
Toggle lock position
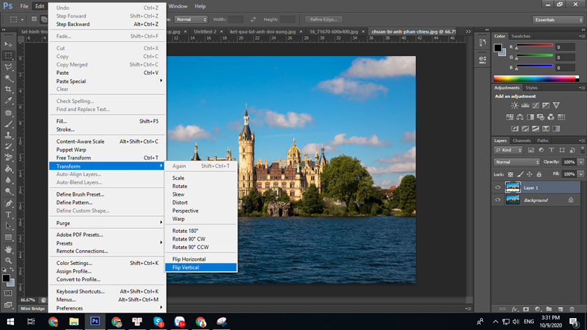[530, 174]
